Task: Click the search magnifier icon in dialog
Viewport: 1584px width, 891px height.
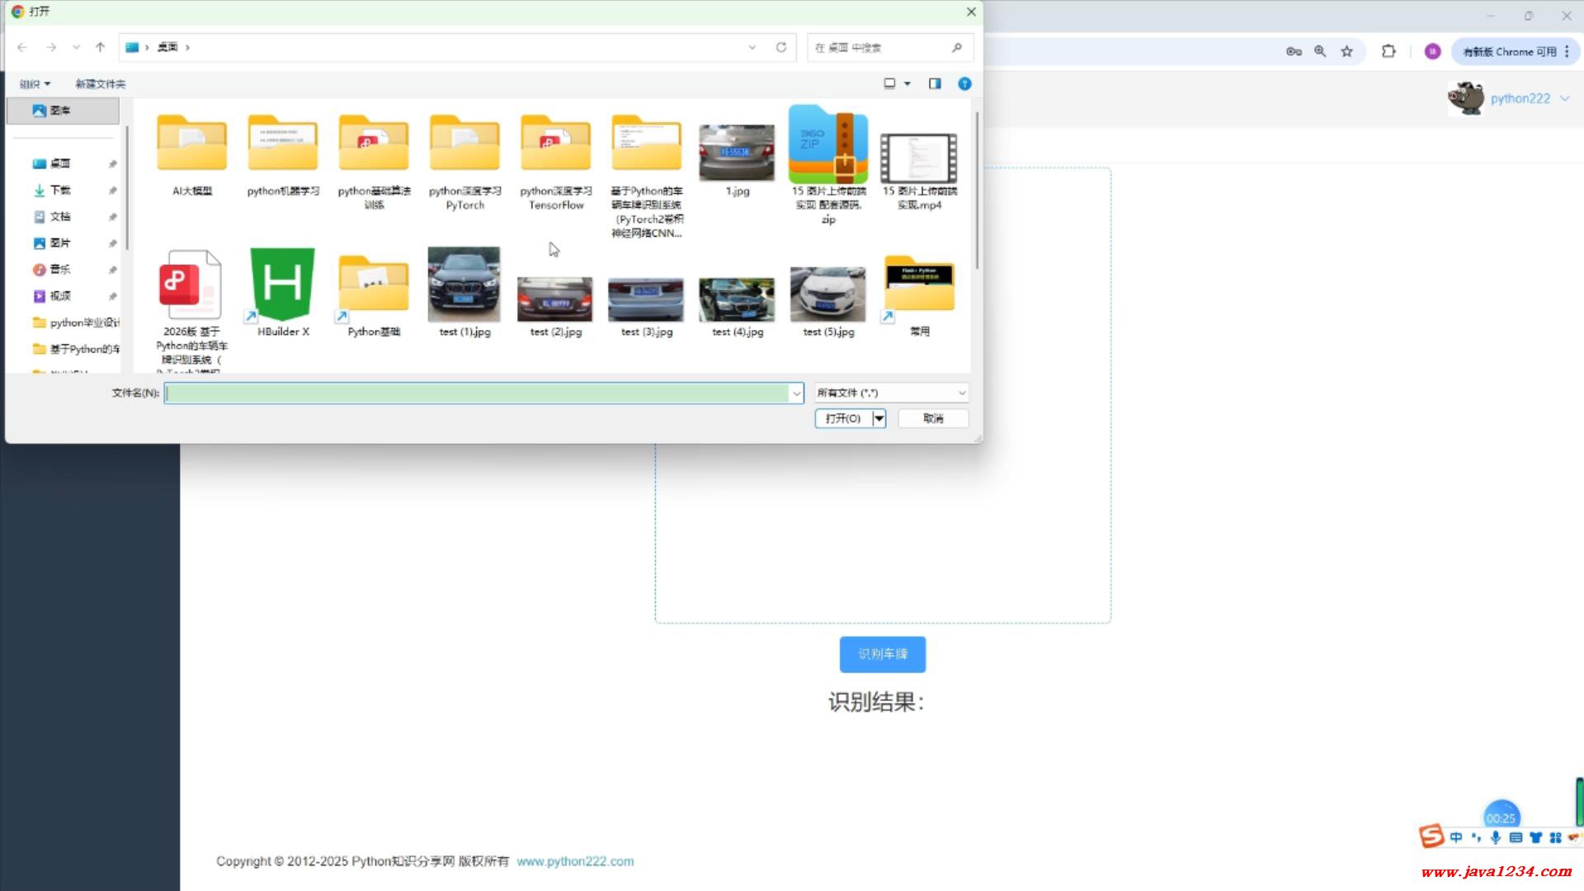Action: [956, 47]
